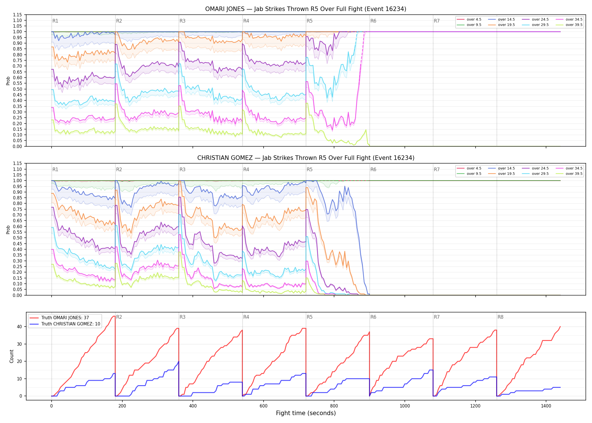Click R1 marker in Christian Gomez chart
This screenshot has height=423, width=592.
55,169
